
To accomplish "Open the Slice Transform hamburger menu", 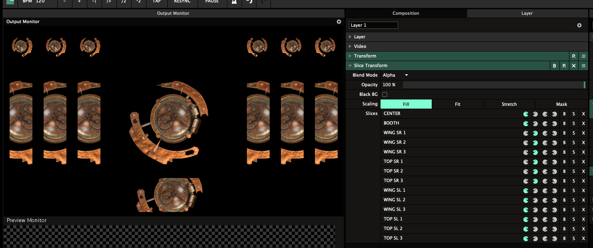I will point(583,66).
